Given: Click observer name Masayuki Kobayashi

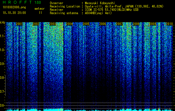Looking at the screenshot, I should click(100, 3).
